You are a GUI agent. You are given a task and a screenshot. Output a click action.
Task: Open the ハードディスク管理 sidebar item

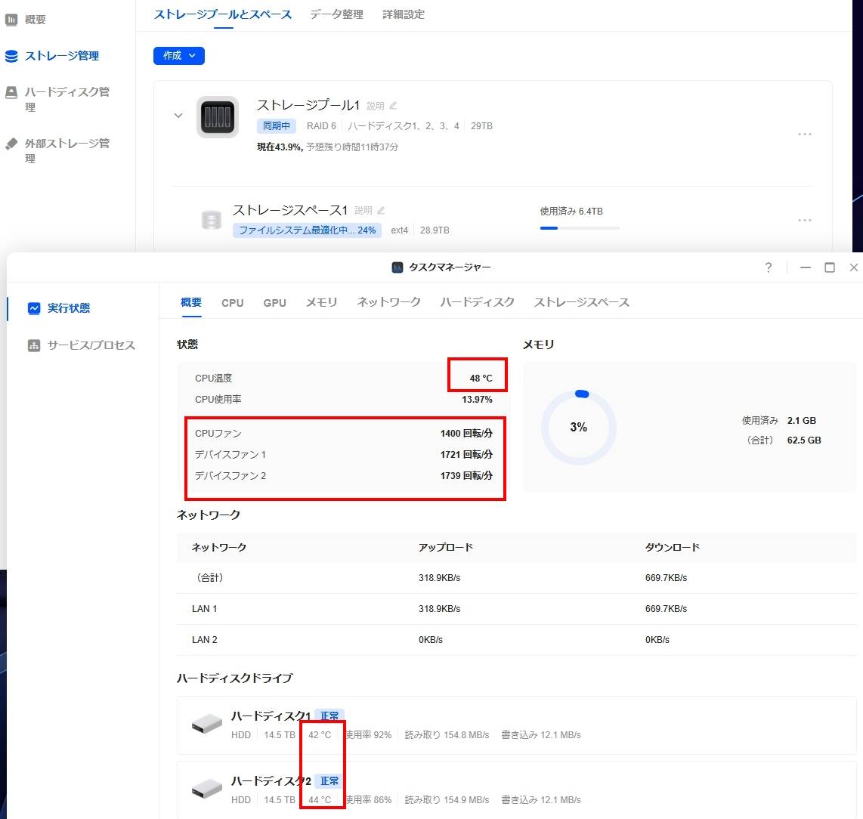tap(67, 99)
